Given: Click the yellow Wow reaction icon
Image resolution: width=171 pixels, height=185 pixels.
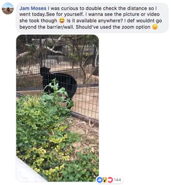Looking at the screenshot, I should (x=105, y=180).
